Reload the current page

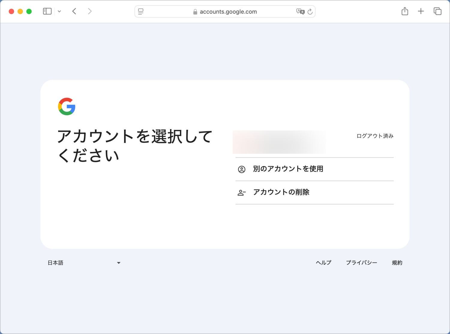click(310, 12)
